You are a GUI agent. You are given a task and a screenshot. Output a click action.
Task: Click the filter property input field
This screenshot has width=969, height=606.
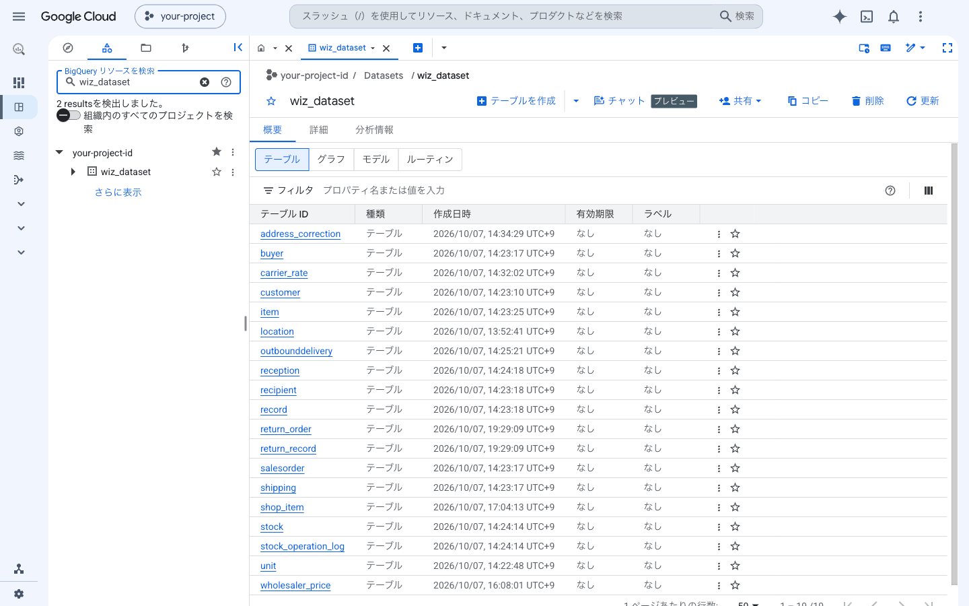pos(599,191)
